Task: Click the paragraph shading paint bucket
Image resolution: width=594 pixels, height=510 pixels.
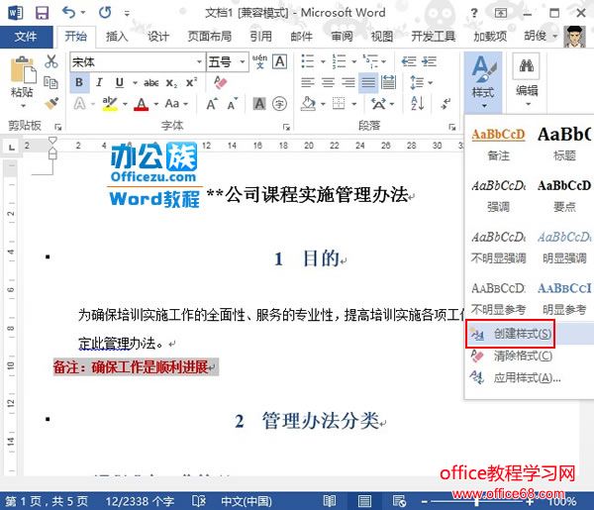Action: (x=308, y=103)
